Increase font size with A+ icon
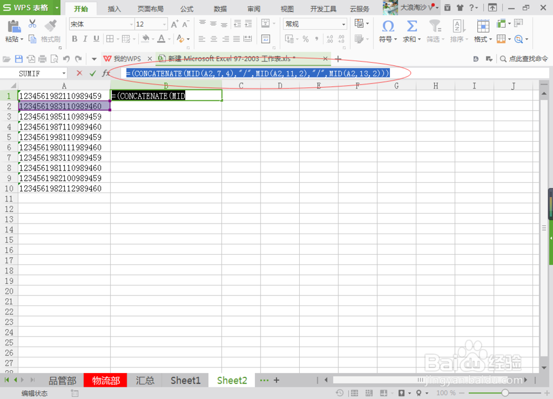The width and height of the screenshot is (553, 399). [x=175, y=24]
